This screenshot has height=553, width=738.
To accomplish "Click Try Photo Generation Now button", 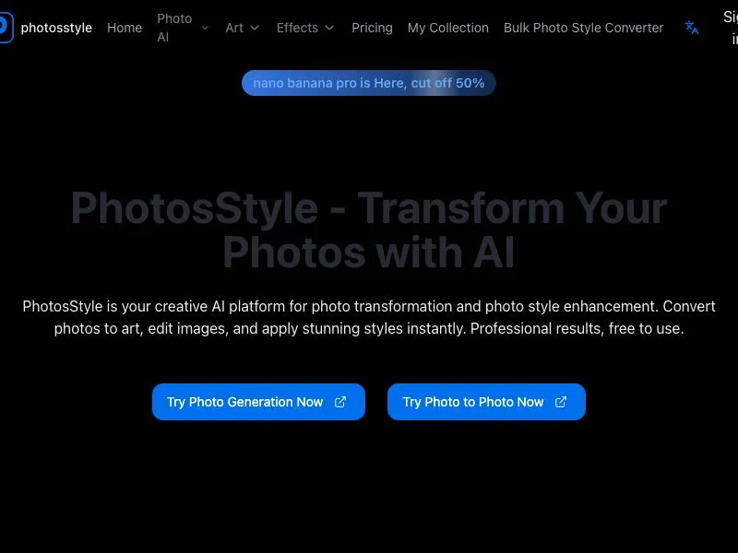I will pyautogui.click(x=258, y=402).
